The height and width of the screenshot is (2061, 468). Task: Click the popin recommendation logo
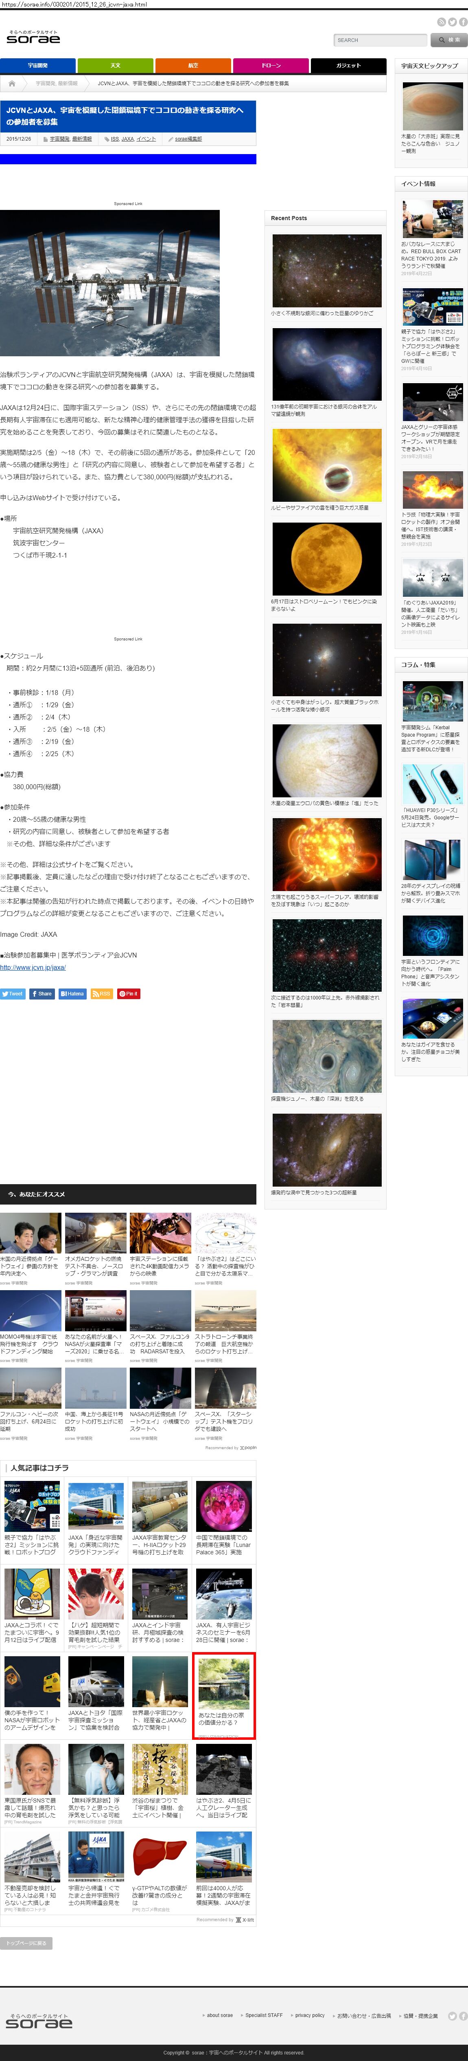[x=248, y=1448]
